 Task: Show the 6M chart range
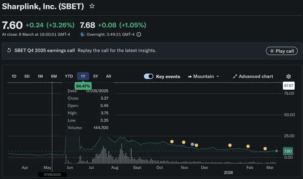(x=54, y=76)
